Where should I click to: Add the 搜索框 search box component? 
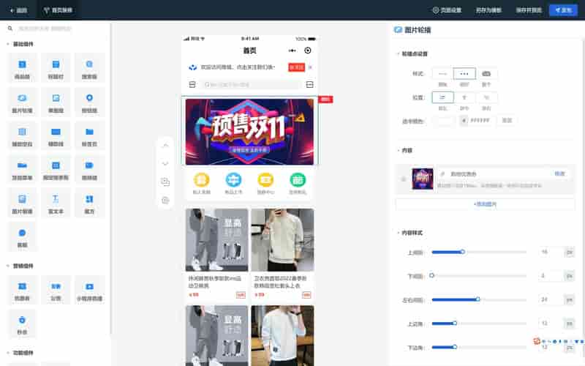[89, 69]
